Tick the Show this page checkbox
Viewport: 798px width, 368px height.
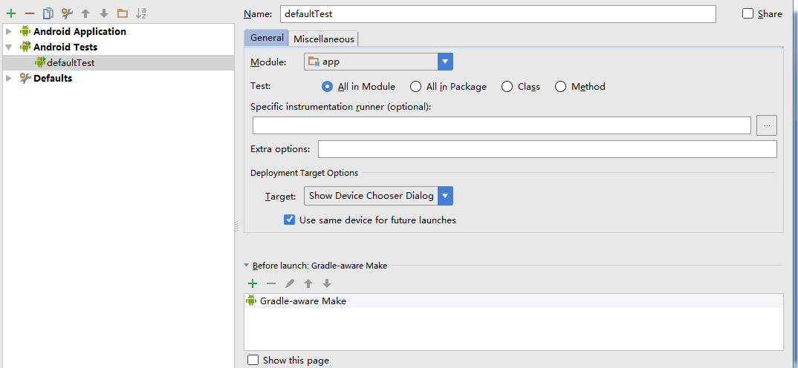[253, 361]
